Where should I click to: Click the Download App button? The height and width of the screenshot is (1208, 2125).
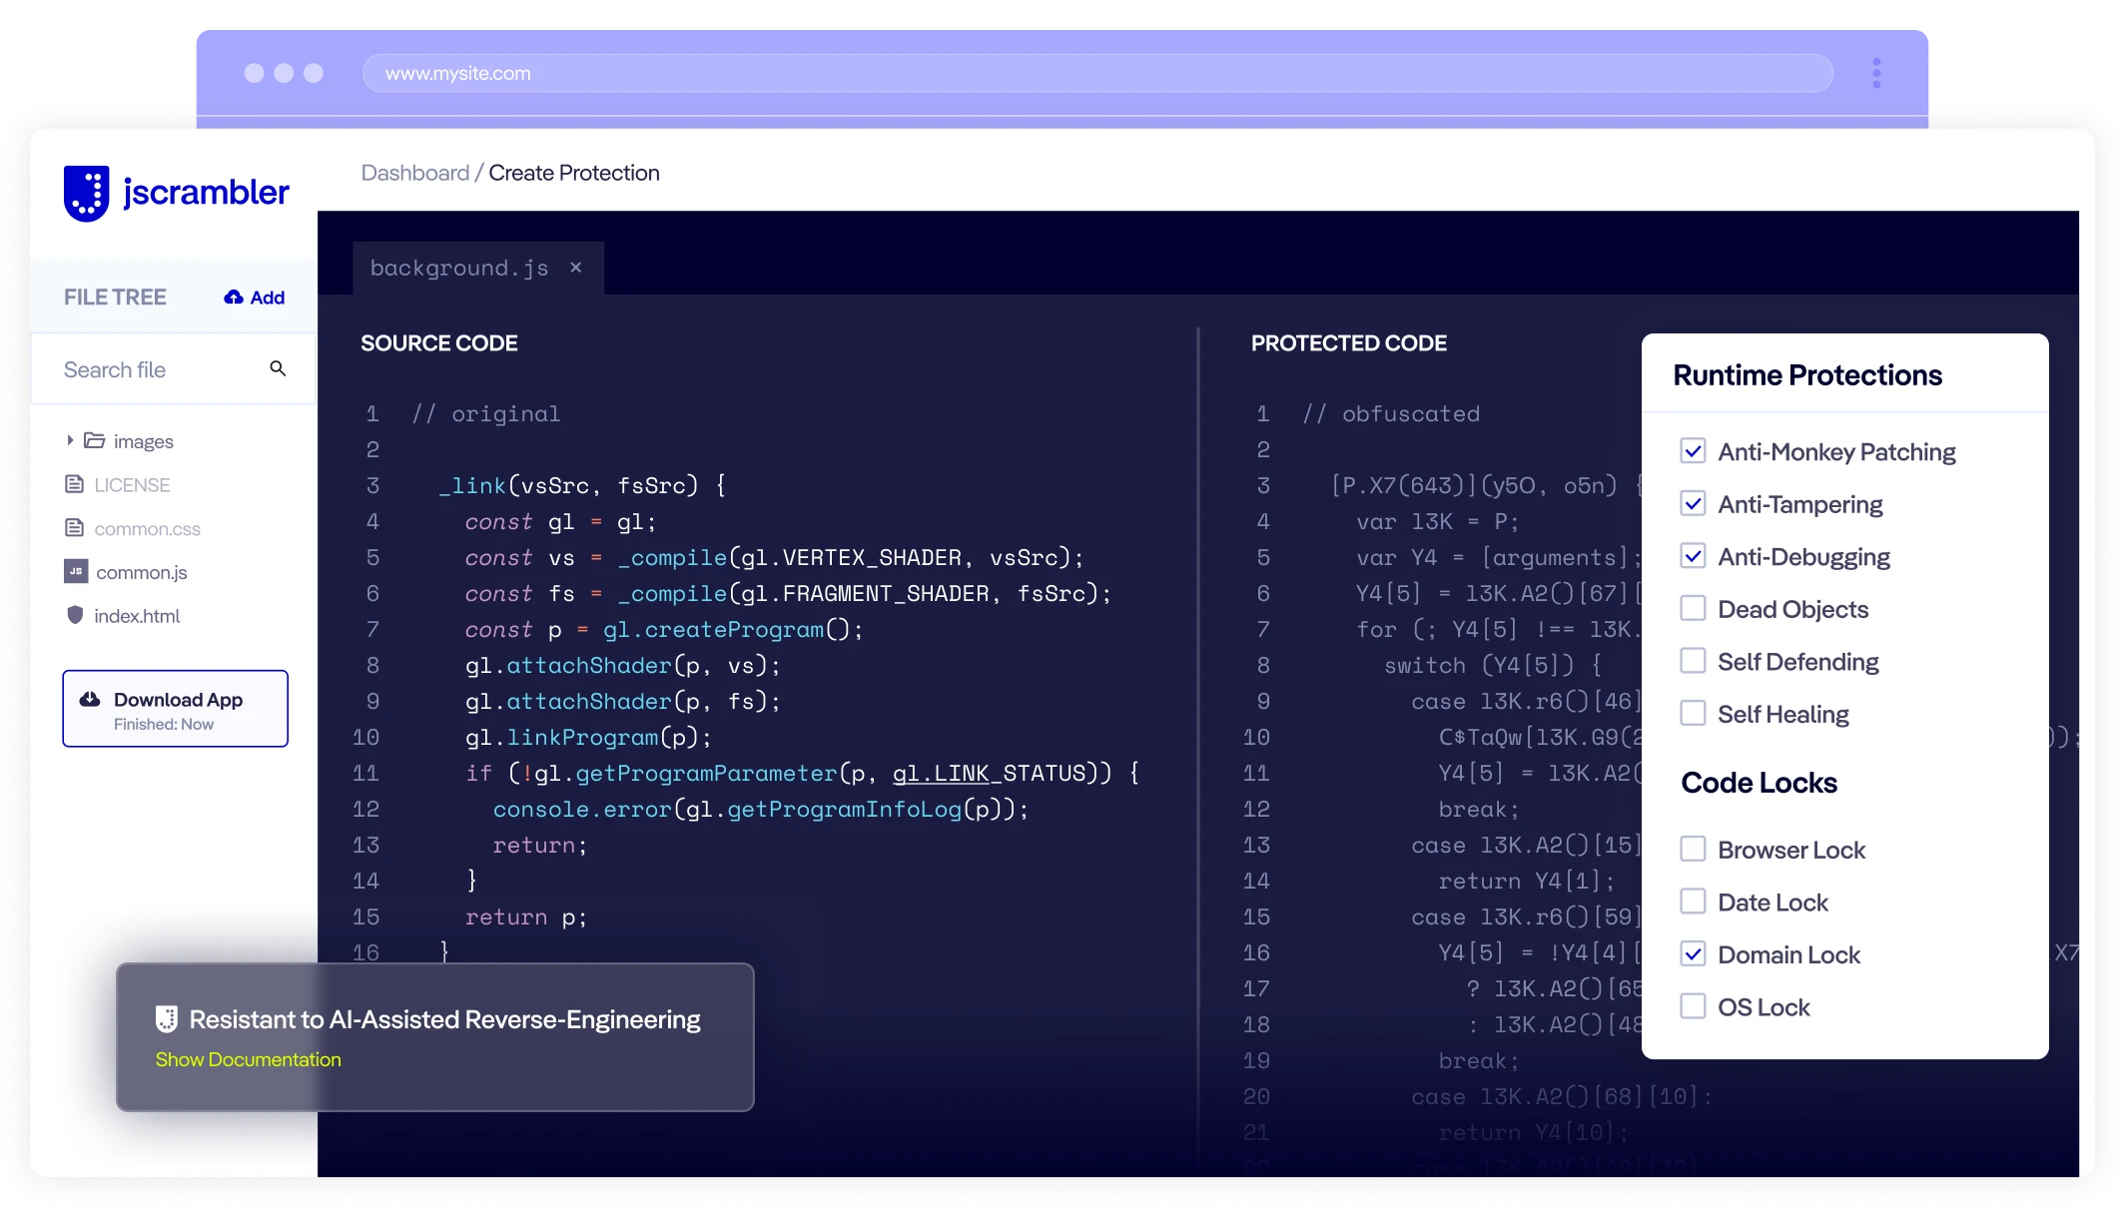(176, 709)
